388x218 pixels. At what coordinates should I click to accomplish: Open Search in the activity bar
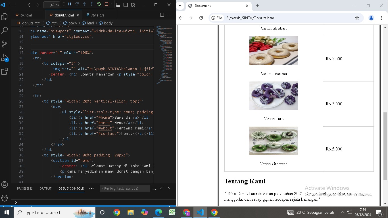5,30
